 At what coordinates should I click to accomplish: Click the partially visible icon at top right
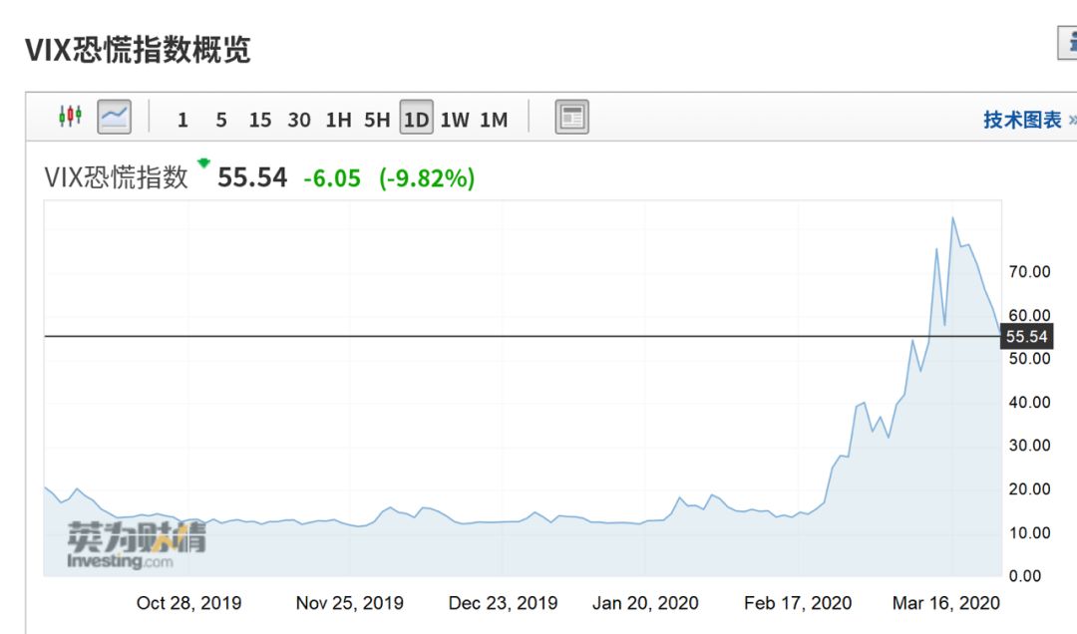(x=1068, y=43)
